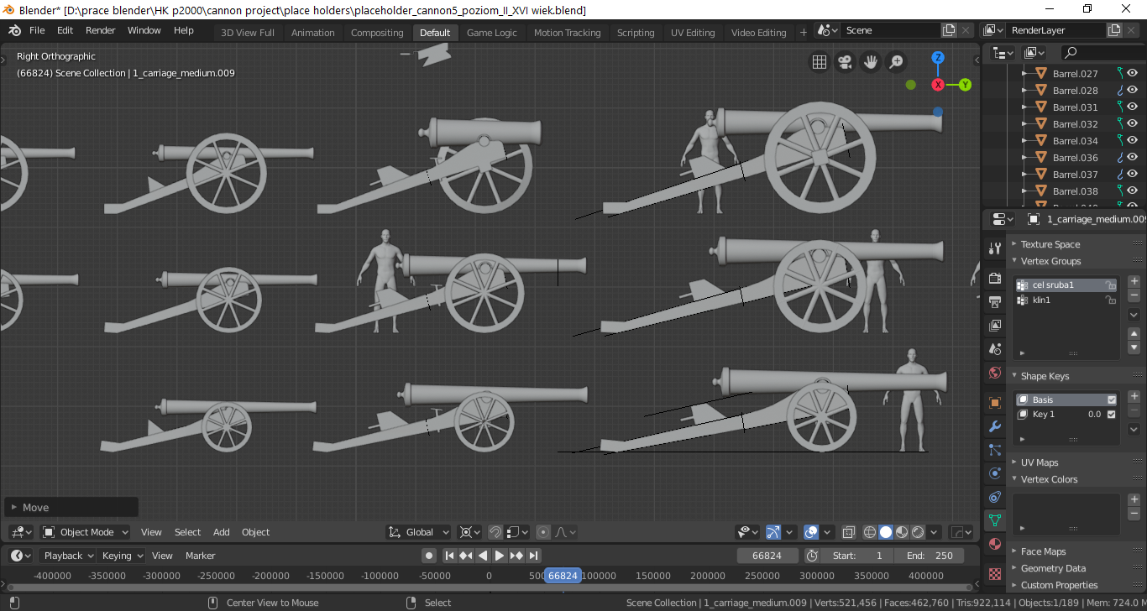This screenshot has width=1147, height=611.
Task: Hide Barrel.027 with its eye icon
Action: click(1132, 74)
